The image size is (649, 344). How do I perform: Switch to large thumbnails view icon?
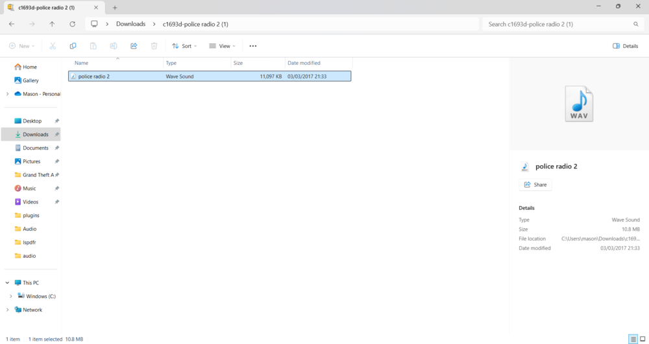click(643, 339)
